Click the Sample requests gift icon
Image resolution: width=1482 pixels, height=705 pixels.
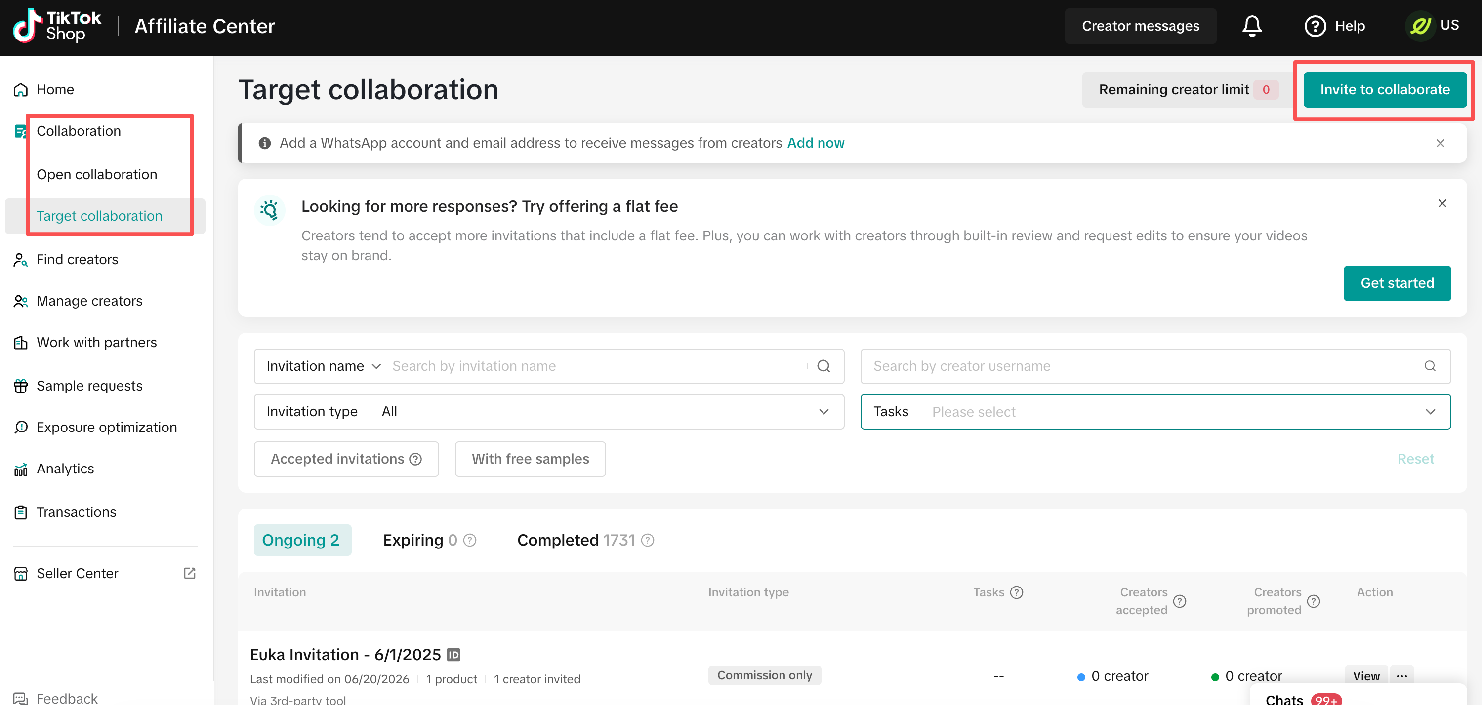tap(21, 386)
